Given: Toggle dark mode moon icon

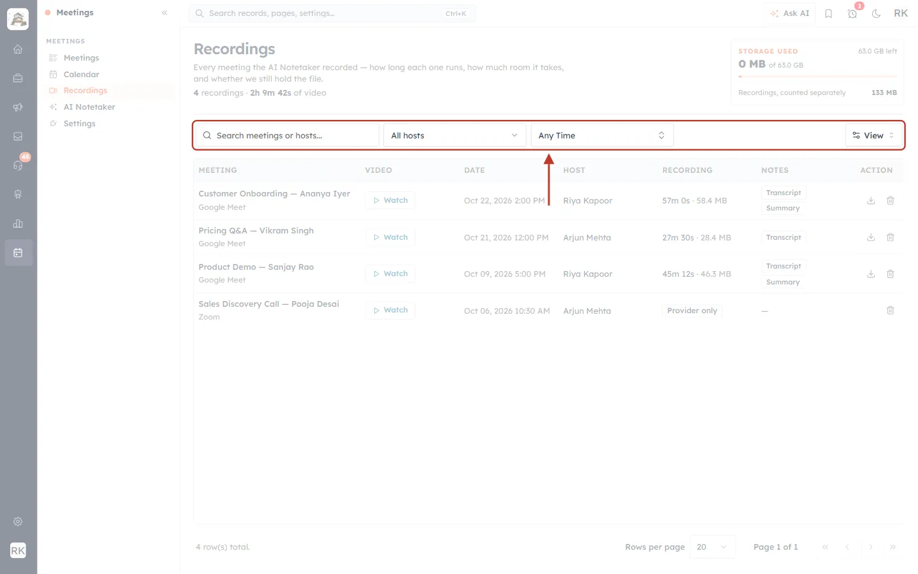Looking at the screenshot, I should pos(877,13).
